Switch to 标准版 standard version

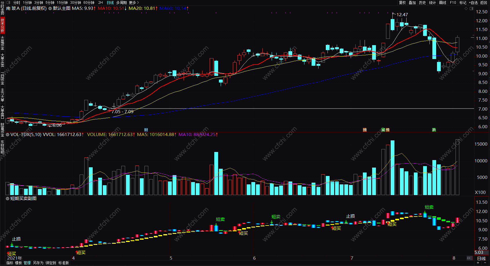click(64, 263)
